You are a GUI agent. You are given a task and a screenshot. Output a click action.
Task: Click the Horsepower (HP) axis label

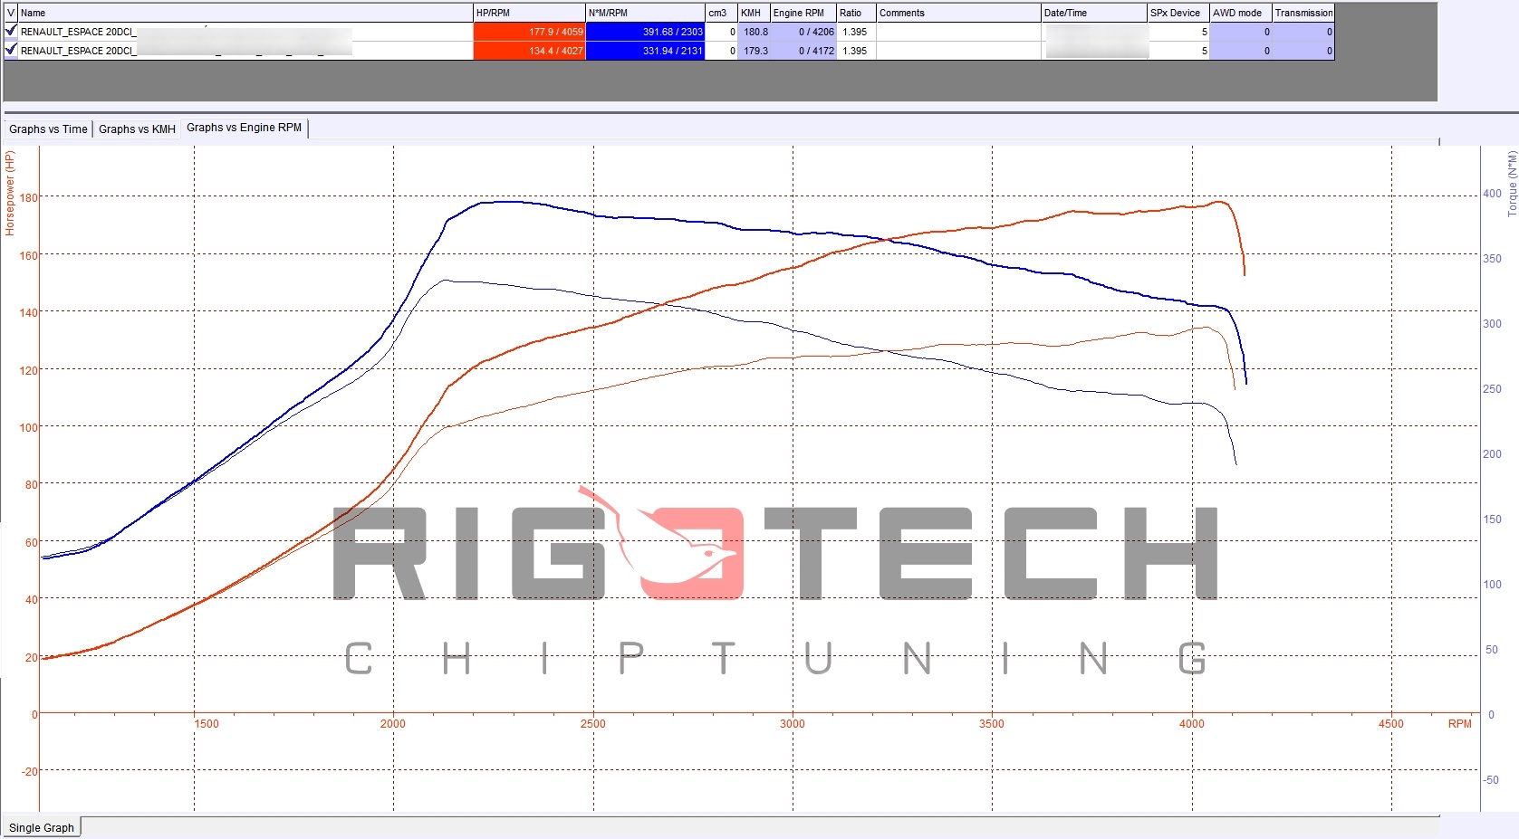click(10, 194)
